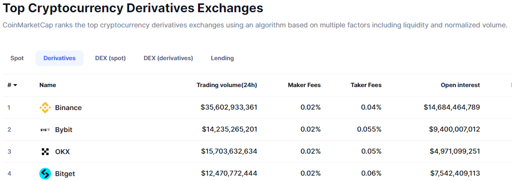Viewport: 512px width, 181px height.
Task: Sort by Open interest column header
Action: coord(460,85)
